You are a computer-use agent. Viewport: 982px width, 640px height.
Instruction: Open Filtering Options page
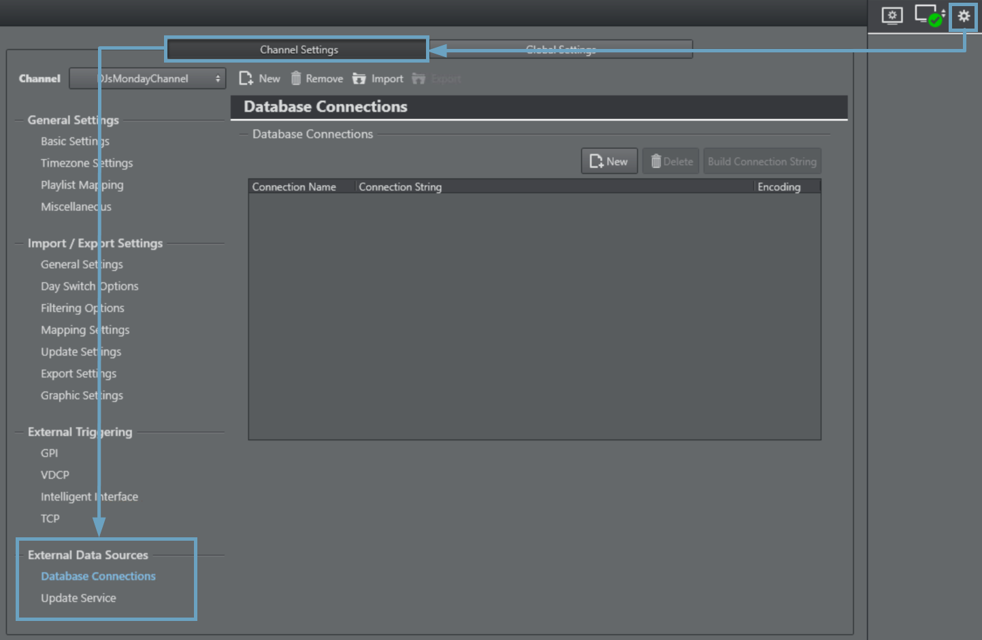click(x=82, y=308)
